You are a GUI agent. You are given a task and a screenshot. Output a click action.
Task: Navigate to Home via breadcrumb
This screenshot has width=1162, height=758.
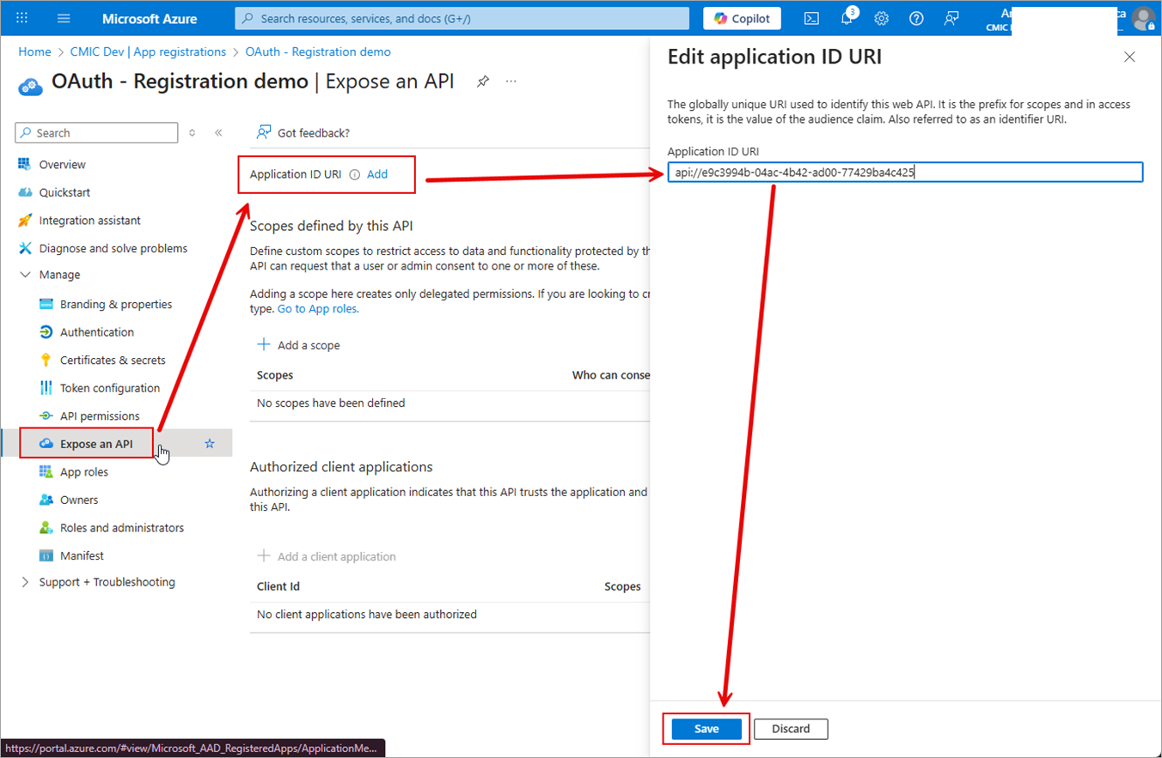tap(34, 52)
